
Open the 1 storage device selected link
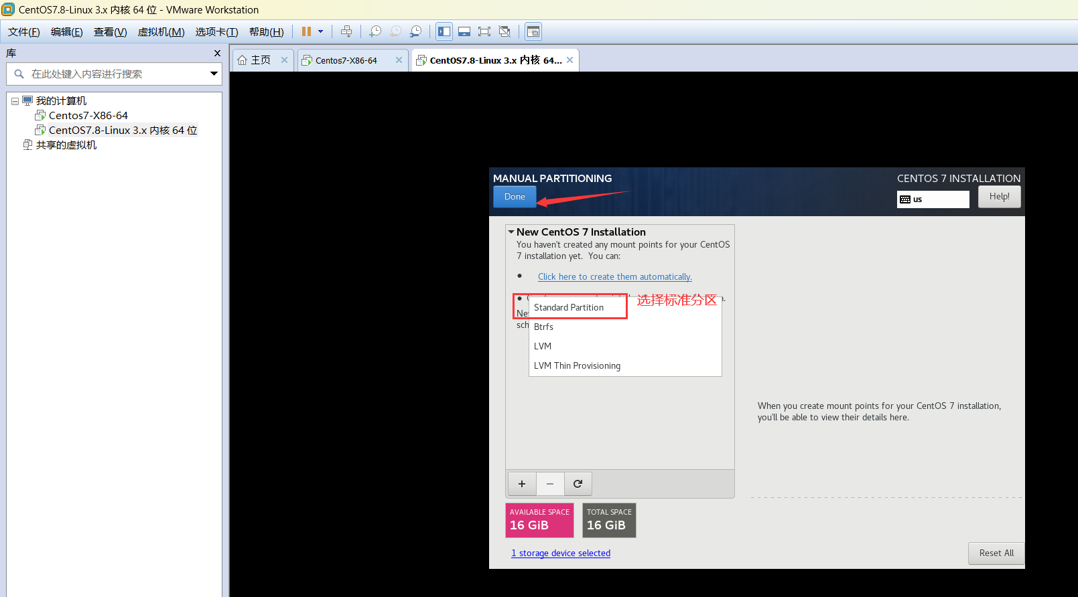pos(561,553)
